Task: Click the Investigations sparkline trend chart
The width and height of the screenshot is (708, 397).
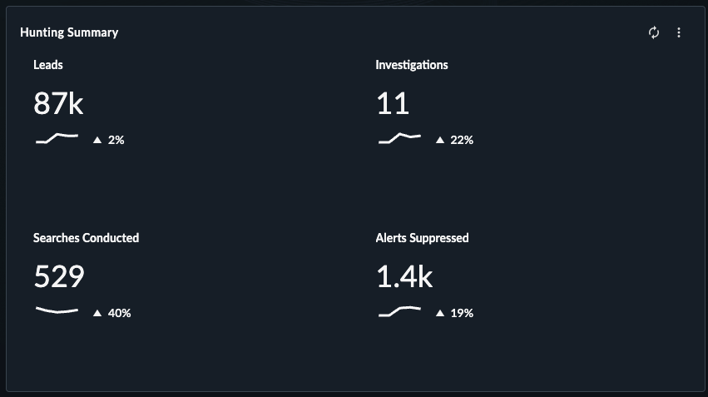Action: coord(399,138)
